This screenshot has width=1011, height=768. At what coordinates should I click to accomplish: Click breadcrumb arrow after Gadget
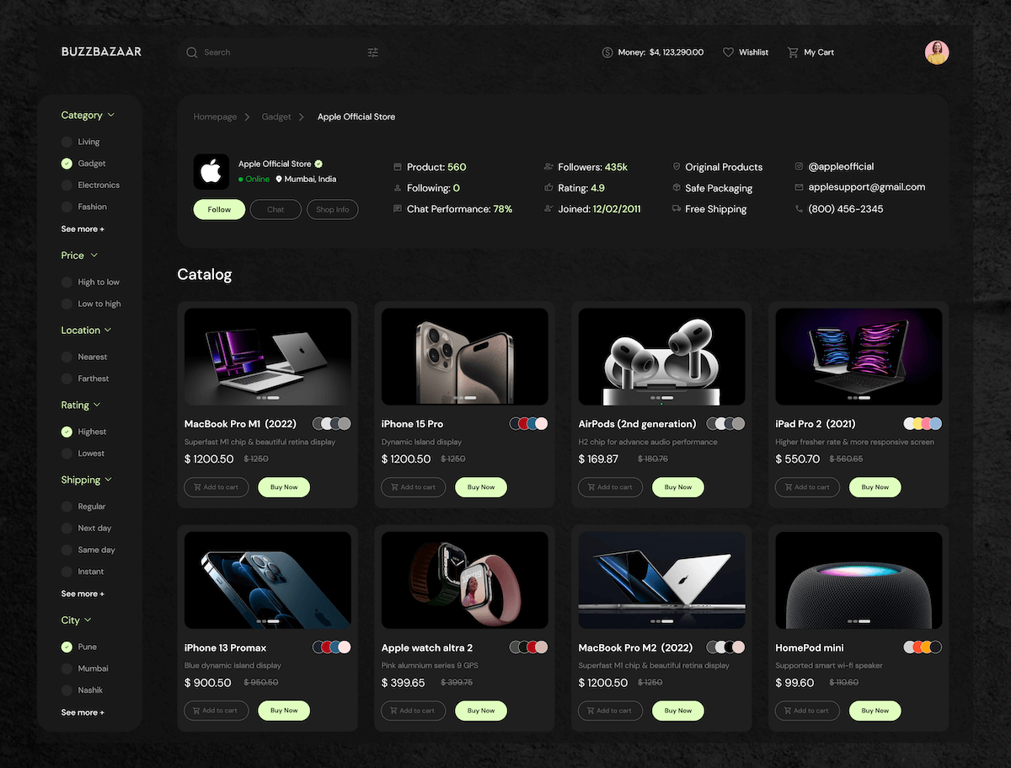click(x=303, y=117)
